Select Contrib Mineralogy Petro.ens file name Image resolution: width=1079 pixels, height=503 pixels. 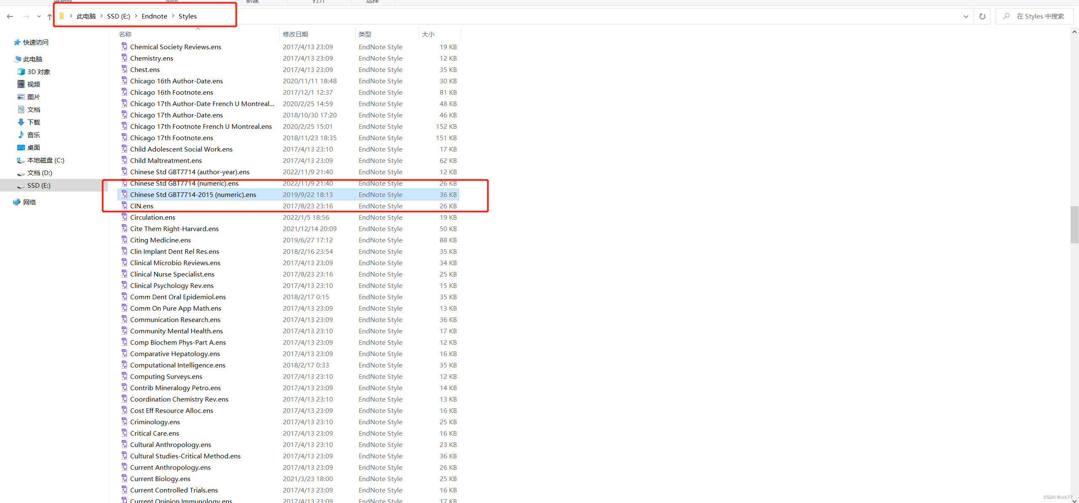tap(175, 388)
